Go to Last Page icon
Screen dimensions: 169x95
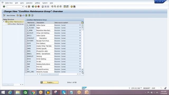click(x=60, y=7)
